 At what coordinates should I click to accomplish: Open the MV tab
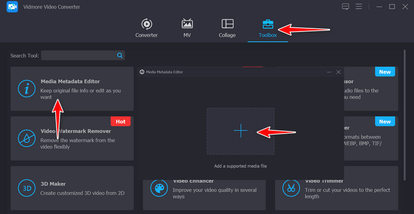187,24
